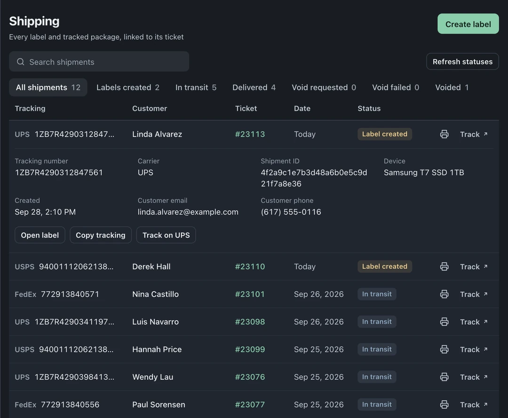Image resolution: width=508 pixels, height=418 pixels.
Task: Track Nina Castillo's package
Action: [474, 294]
